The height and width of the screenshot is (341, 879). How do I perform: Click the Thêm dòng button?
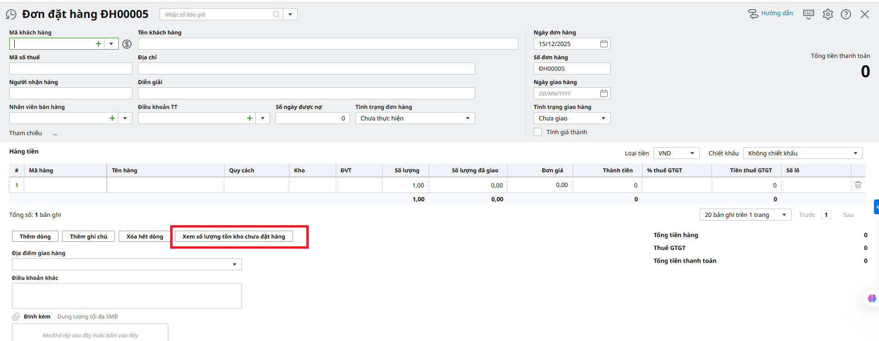pos(35,236)
